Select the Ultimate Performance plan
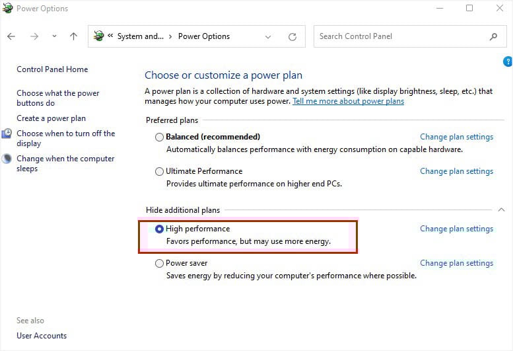The width and height of the screenshot is (513, 351). click(x=159, y=171)
